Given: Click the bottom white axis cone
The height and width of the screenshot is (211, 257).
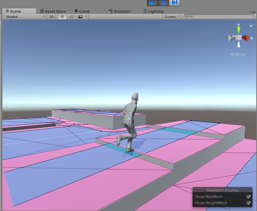Looking at the screenshot, I should click(x=239, y=44).
